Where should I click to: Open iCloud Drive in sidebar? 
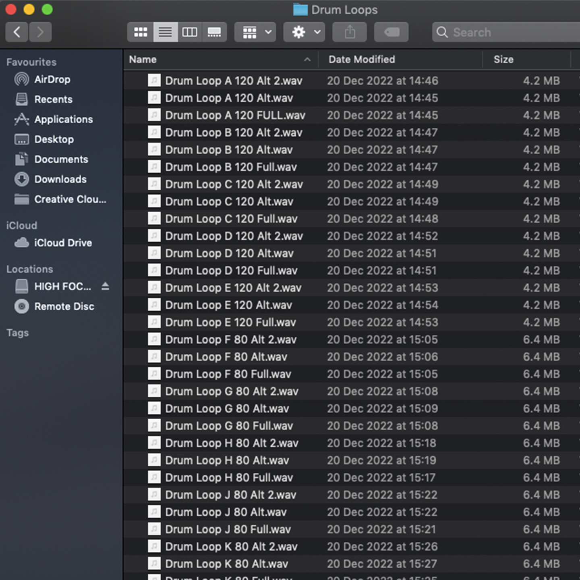tap(63, 243)
